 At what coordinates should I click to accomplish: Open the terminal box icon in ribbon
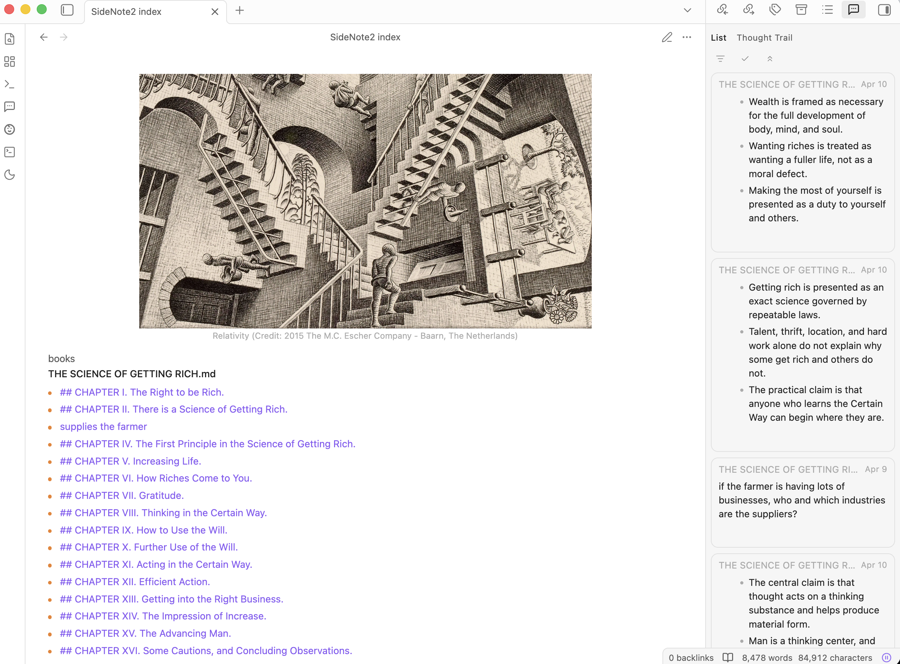10,152
